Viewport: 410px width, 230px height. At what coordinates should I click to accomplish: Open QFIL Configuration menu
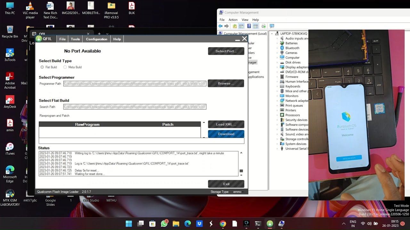[96, 39]
